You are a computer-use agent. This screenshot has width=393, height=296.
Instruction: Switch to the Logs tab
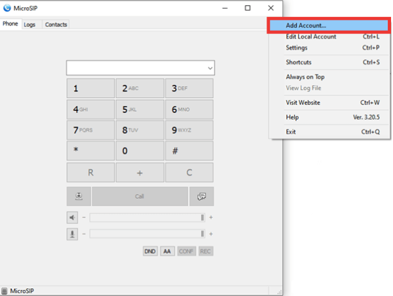point(29,24)
